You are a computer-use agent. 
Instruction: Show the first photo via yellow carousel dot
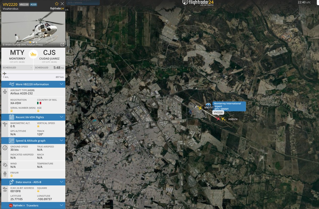(30, 42)
